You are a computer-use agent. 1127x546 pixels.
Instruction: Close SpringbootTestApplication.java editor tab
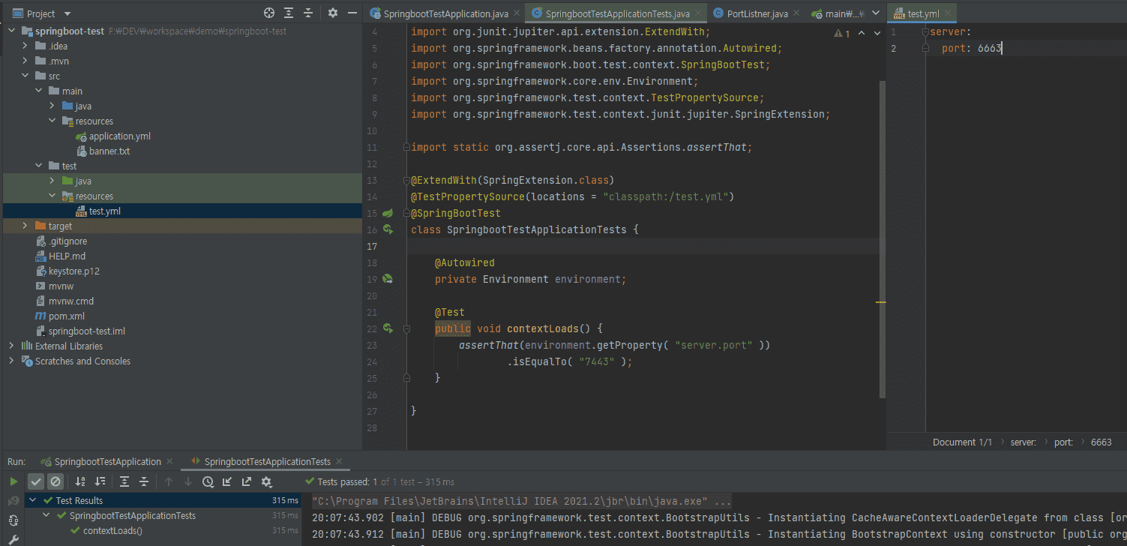click(515, 13)
